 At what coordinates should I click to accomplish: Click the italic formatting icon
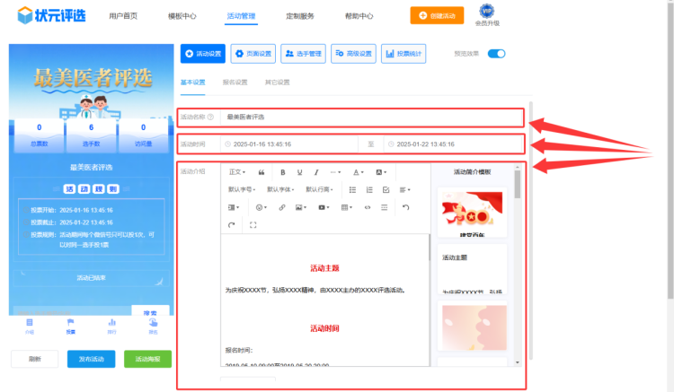(316, 172)
